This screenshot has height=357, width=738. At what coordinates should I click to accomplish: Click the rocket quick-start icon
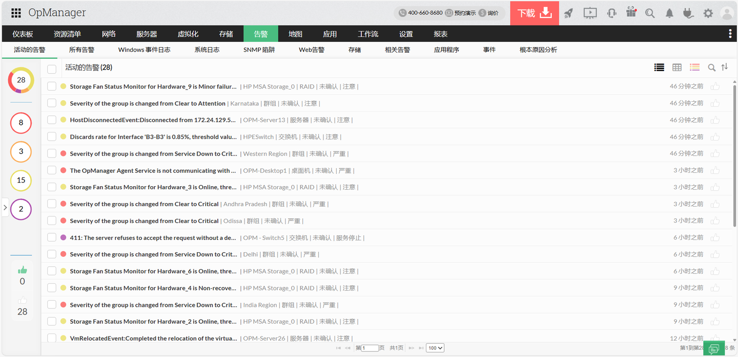[568, 13]
